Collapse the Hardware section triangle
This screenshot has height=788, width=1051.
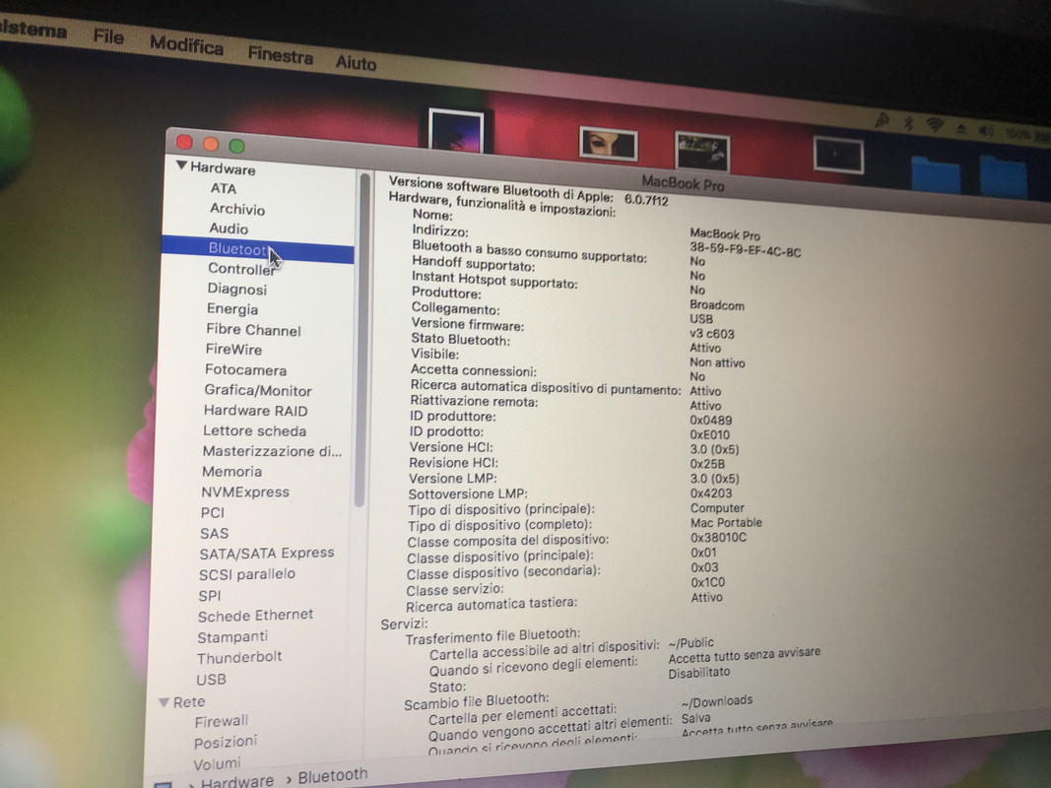tap(181, 164)
